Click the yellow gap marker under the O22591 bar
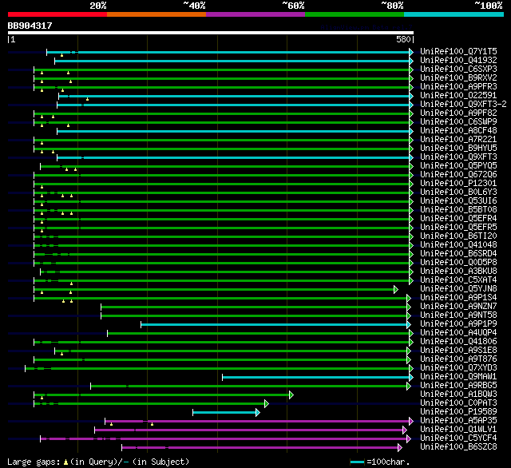 point(87,99)
